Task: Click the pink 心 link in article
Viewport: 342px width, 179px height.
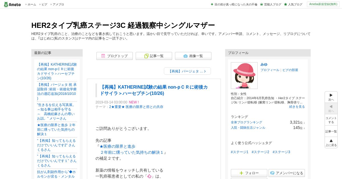Action: click(x=149, y=176)
